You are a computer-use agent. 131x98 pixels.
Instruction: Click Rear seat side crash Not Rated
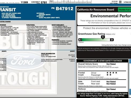(x=111, y=84)
